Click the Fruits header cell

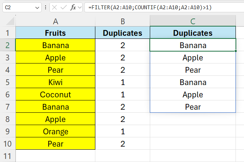(x=55, y=33)
